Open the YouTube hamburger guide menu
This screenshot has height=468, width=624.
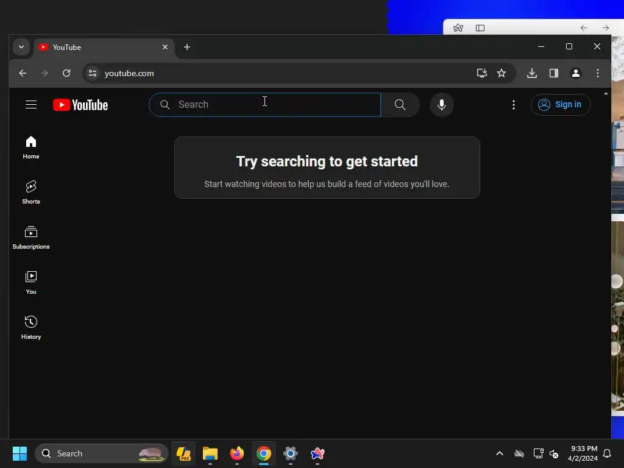31,105
